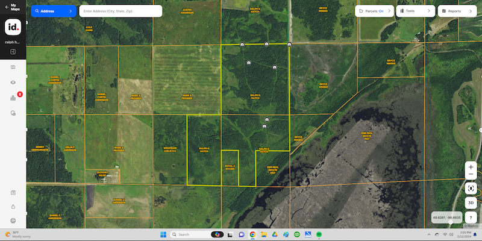
Task: Expand the Reports dropdown menu
Action: coord(459,11)
